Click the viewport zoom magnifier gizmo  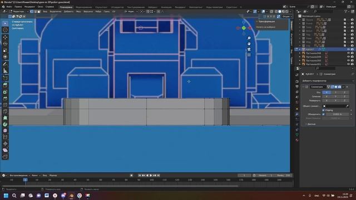[249, 38]
